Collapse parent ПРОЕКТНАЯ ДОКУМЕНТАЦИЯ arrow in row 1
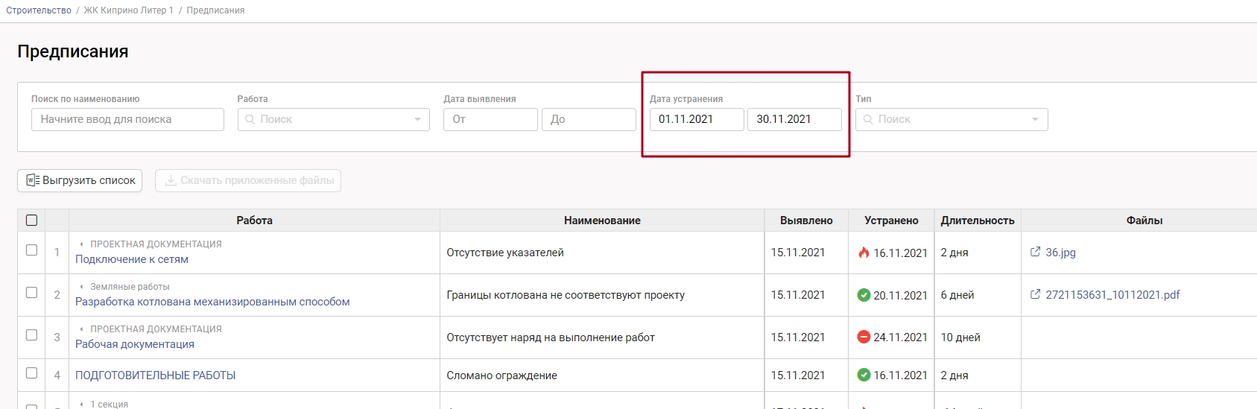Image resolution: width=1257 pixels, height=409 pixels. click(81, 244)
